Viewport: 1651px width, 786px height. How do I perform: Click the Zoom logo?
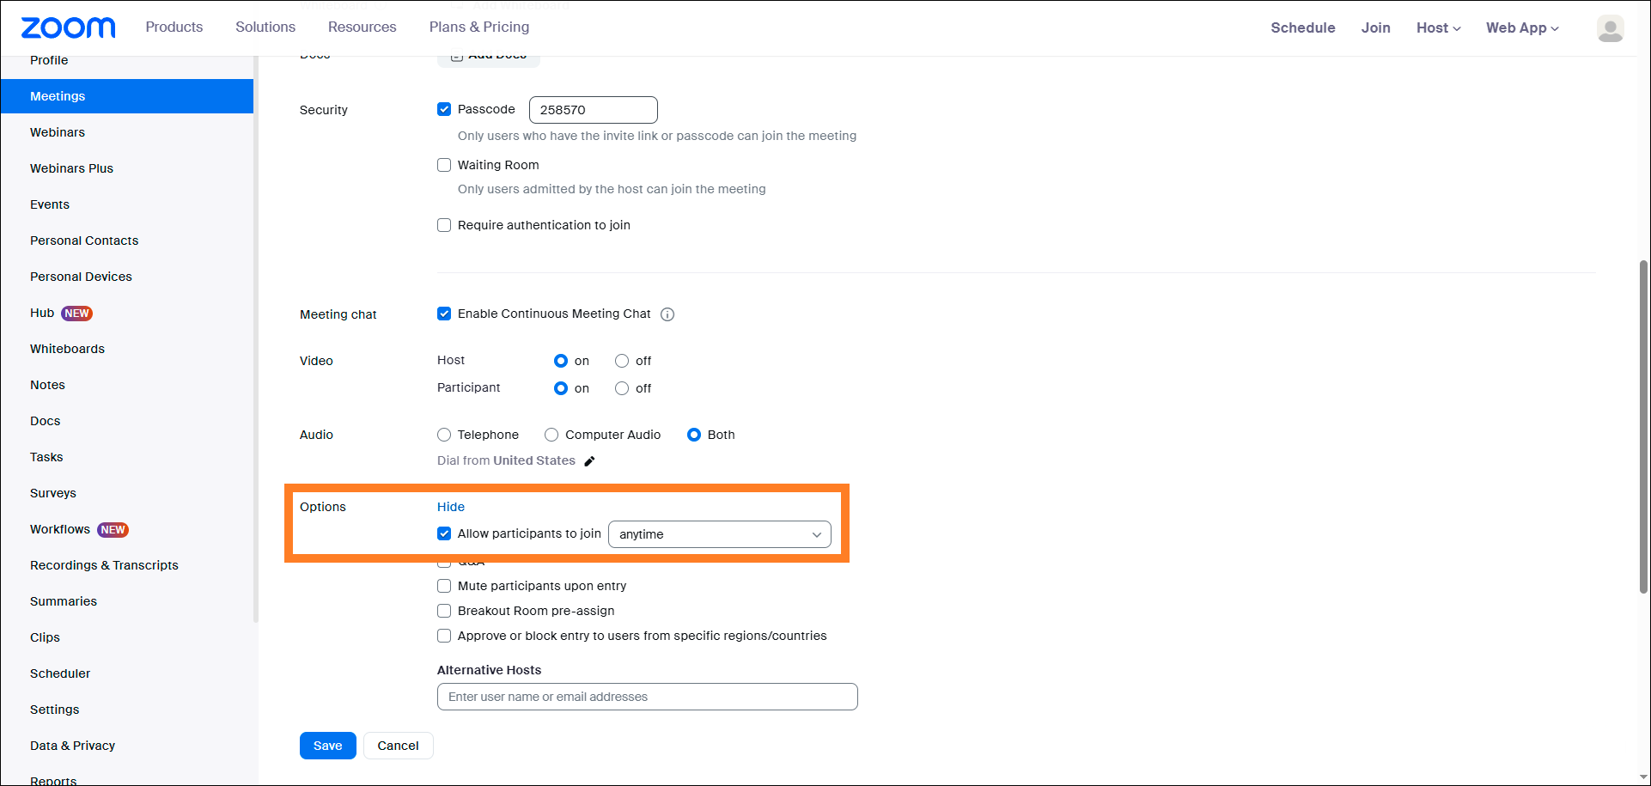(x=68, y=27)
